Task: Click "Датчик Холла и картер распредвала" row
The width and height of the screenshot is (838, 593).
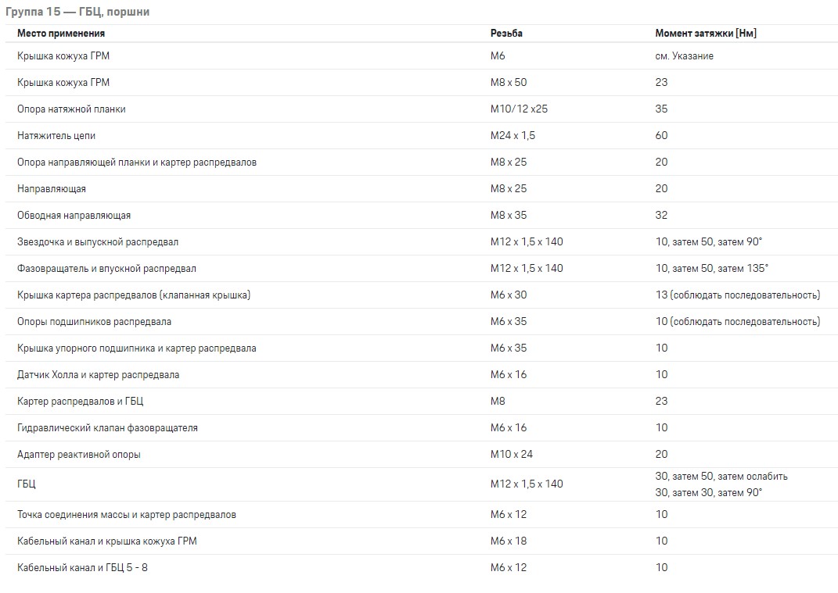Action: [x=99, y=375]
